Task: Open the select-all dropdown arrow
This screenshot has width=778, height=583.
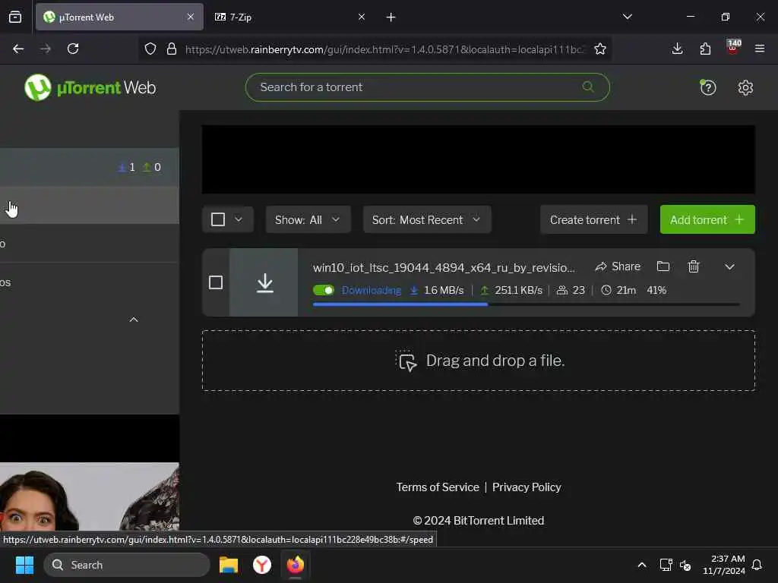Action: click(239, 219)
